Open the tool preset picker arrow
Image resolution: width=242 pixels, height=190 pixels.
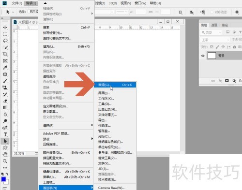(x=13, y=12)
